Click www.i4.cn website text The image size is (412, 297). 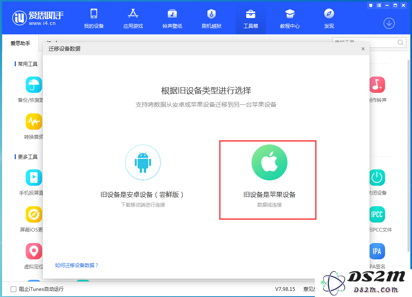tap(42, 23)
